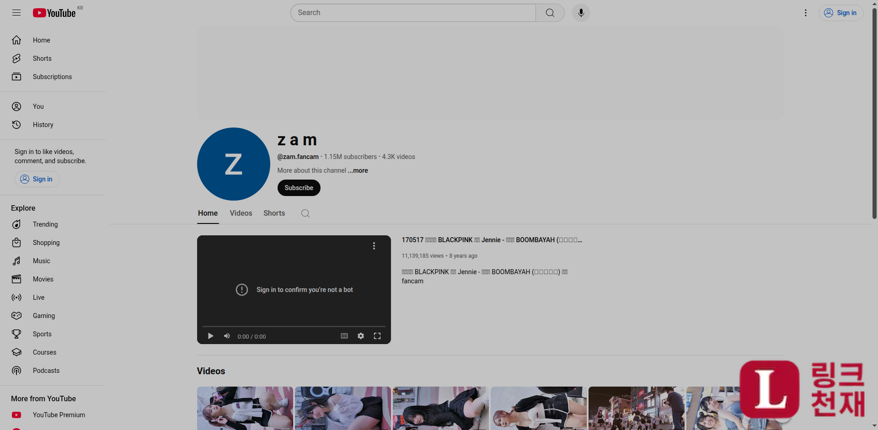Screen dimensions: 878x430
Task: Open YouTube Premium link
Action: coord(53,415)
